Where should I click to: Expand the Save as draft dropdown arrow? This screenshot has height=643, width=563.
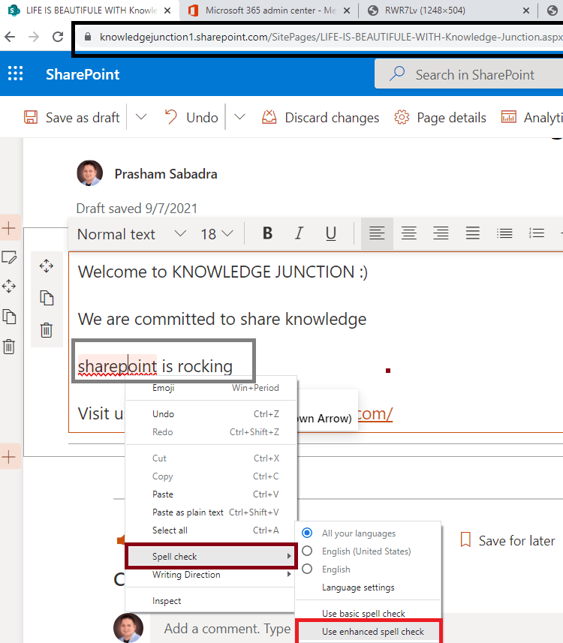click(141, 117)
